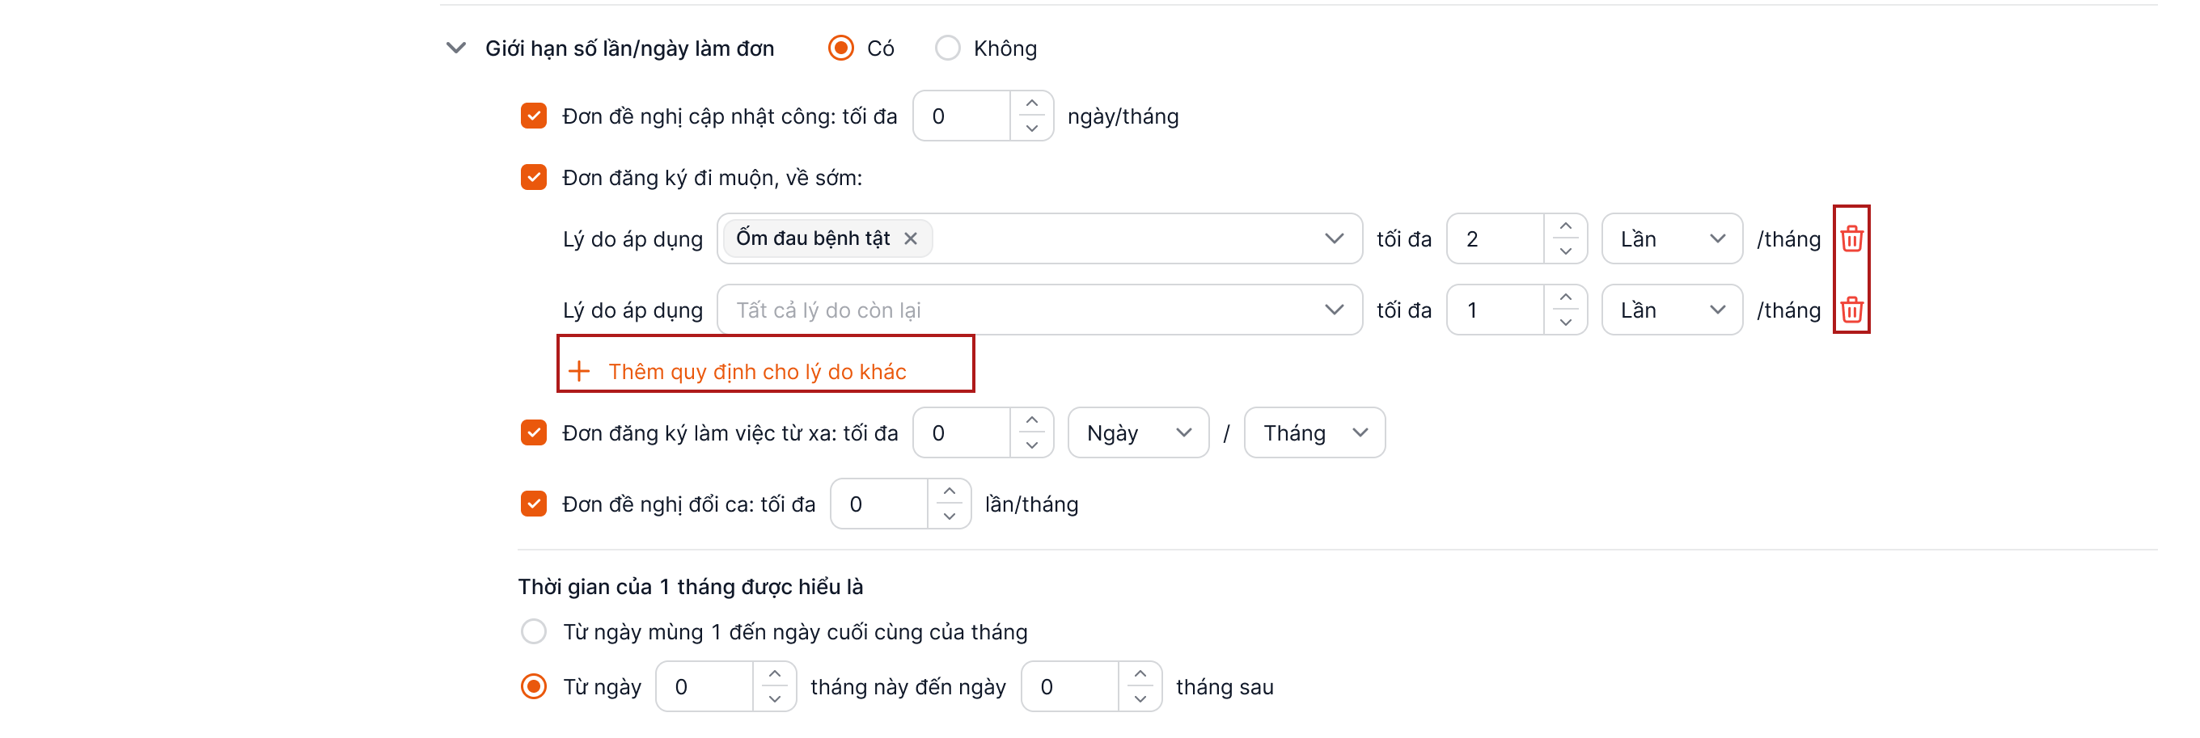Viewport: 2200px width, 738px height.
Task: Toggle Đơn đăng ký làm việc từ xa checkbox
Action: [x=534, y=432]
